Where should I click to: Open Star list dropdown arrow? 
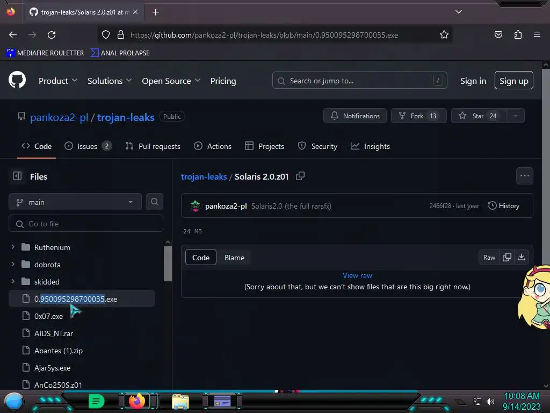coord(515,116)
